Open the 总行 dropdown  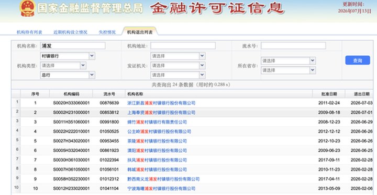68,75
